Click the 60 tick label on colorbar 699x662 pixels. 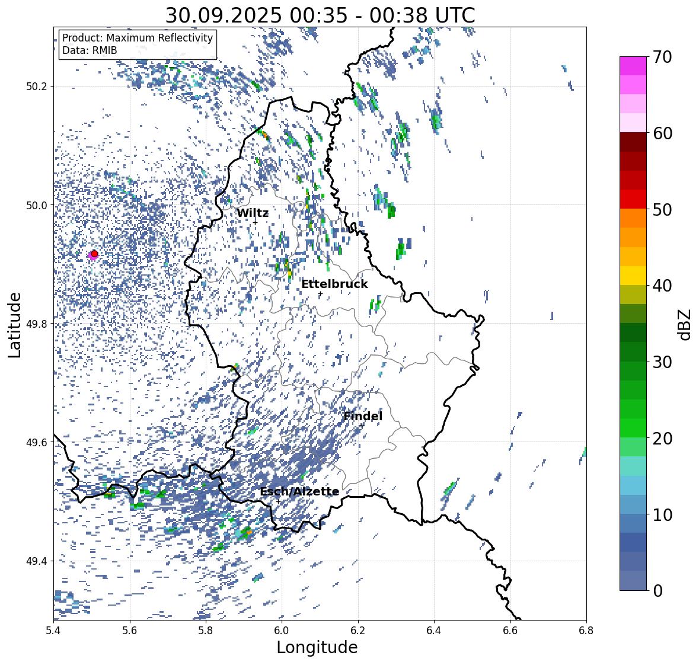tap(662, 133)
